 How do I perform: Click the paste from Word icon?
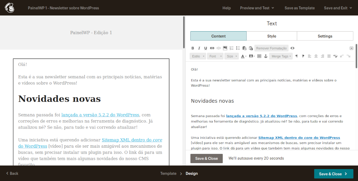pyautogui.click(x=251, y=48)
